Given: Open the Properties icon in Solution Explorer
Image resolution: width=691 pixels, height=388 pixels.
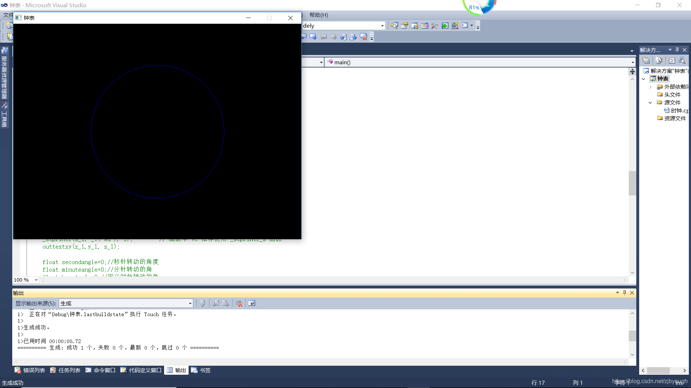Looking at the screenshot, I should 646,60.
